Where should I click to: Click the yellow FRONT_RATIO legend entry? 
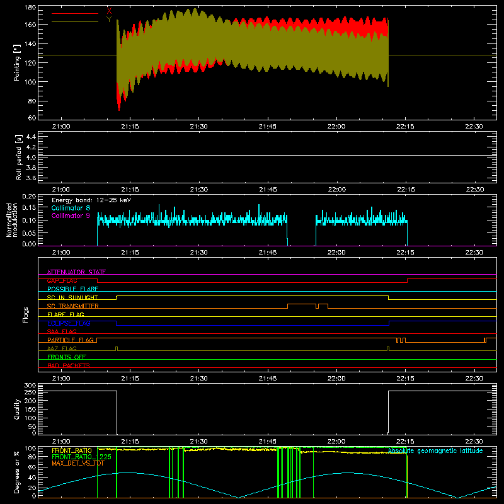tap(72, 450)
